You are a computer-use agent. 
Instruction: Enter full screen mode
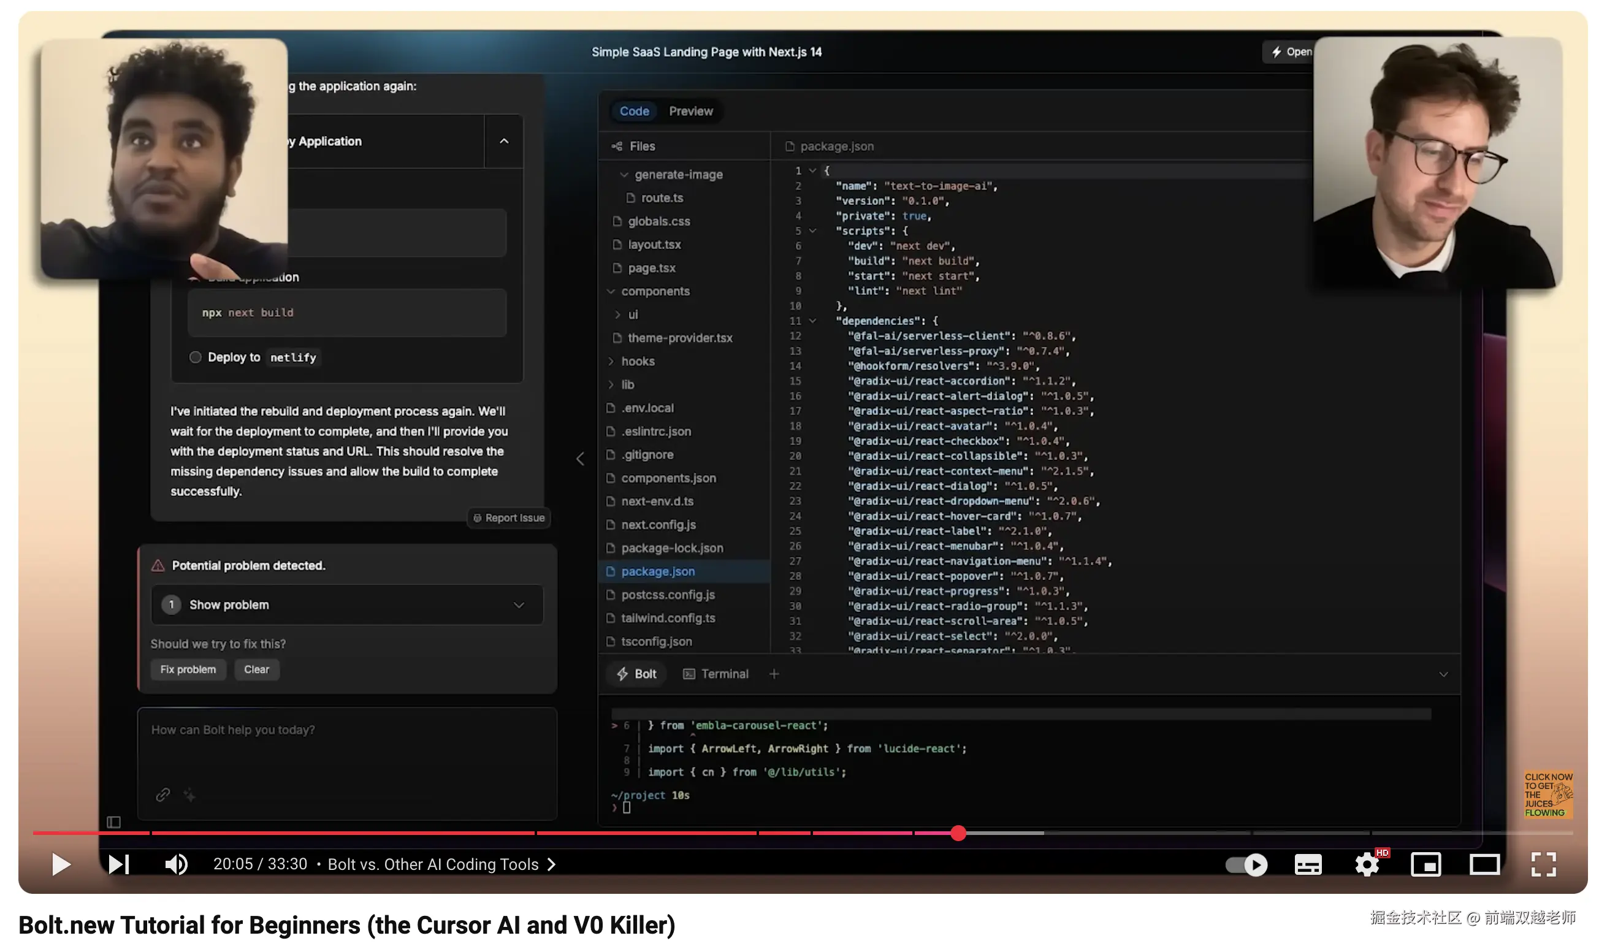pyautogui.click(x=1543, y=864)
